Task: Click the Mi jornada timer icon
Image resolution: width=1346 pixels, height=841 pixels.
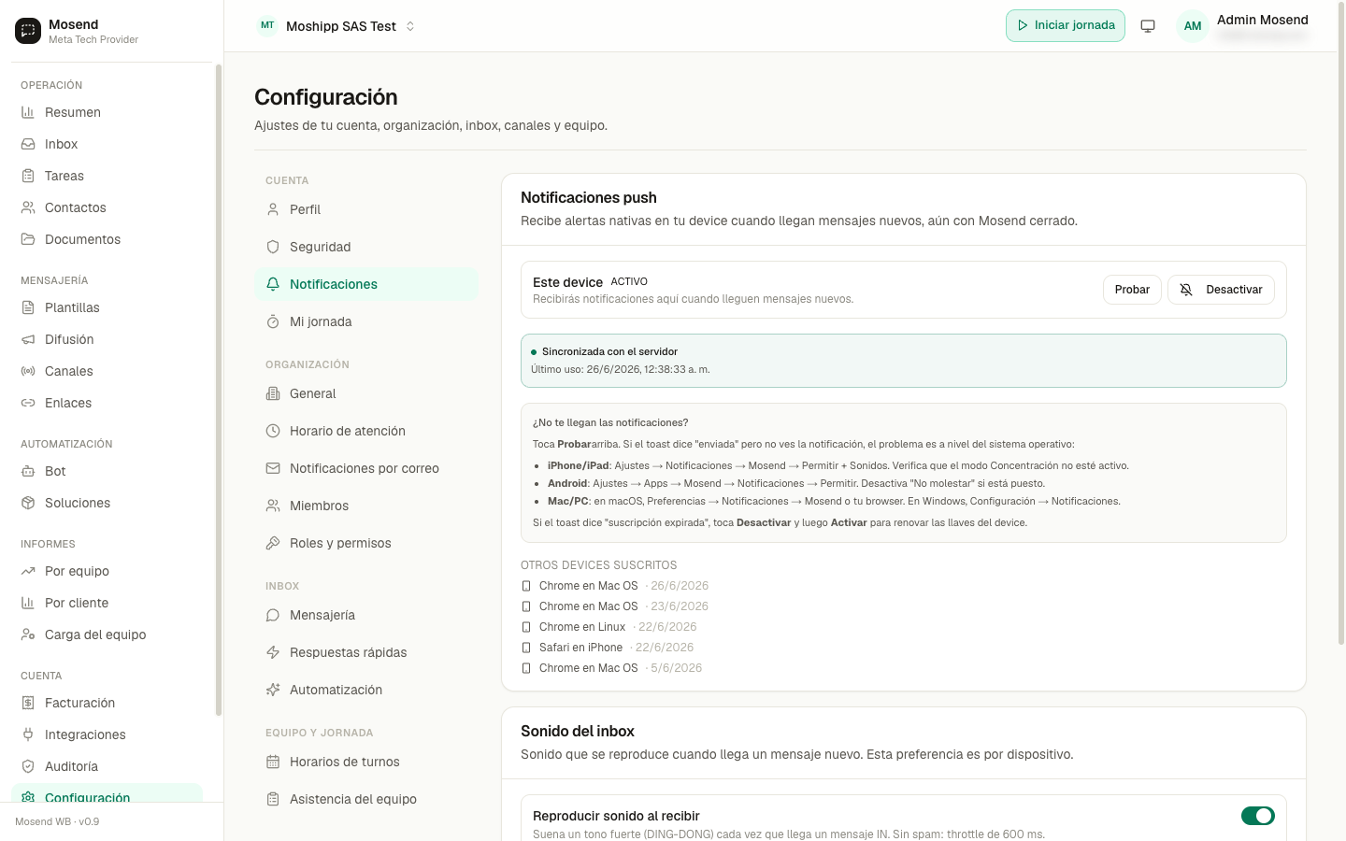Action: (x=273, y=321)
